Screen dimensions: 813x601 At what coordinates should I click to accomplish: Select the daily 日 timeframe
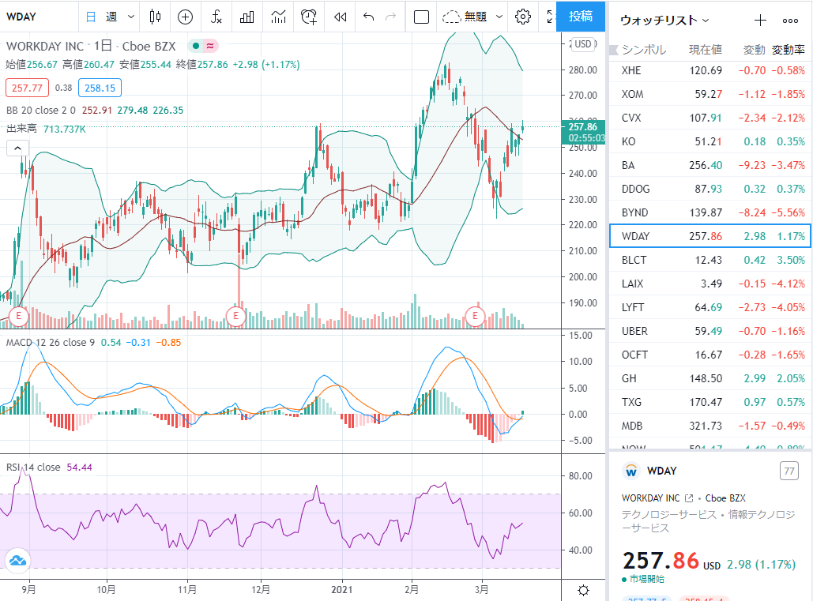coord(91,17)
